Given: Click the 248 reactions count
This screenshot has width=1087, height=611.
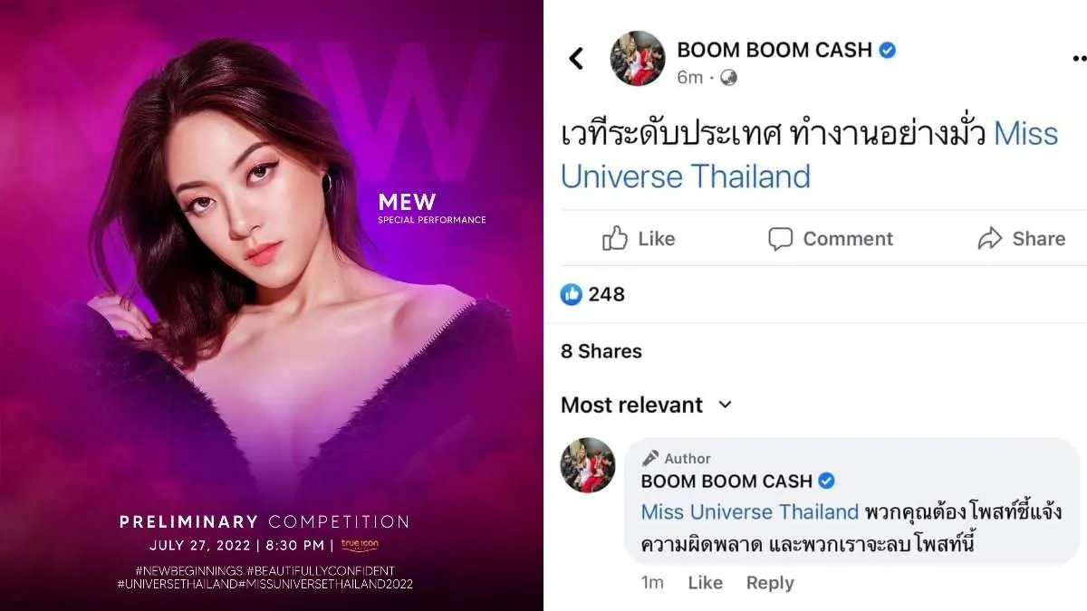Looking at the screenshot, I should click(x=606, y=294).
